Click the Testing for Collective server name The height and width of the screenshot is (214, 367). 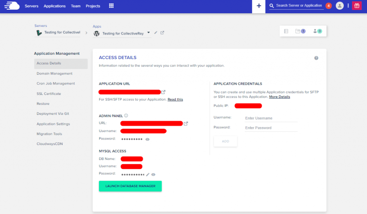[62, 33]
